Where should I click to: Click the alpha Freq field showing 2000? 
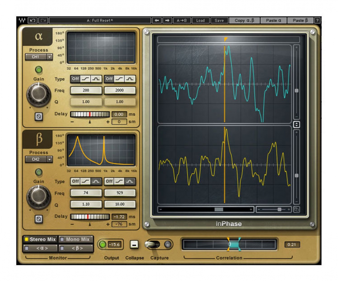point(120,90)
